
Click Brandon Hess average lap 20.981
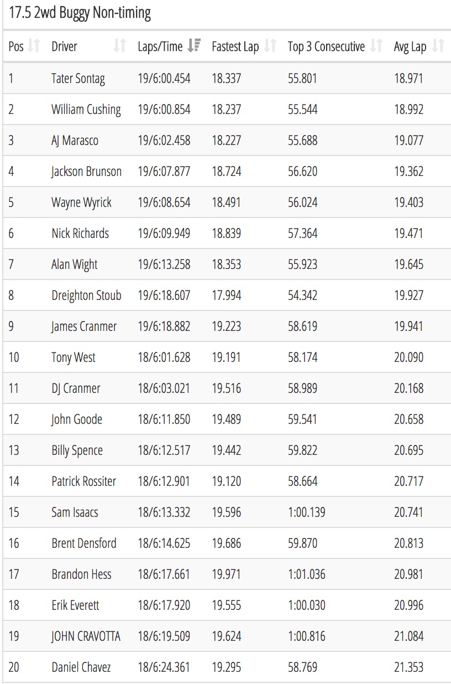[409, 574]
